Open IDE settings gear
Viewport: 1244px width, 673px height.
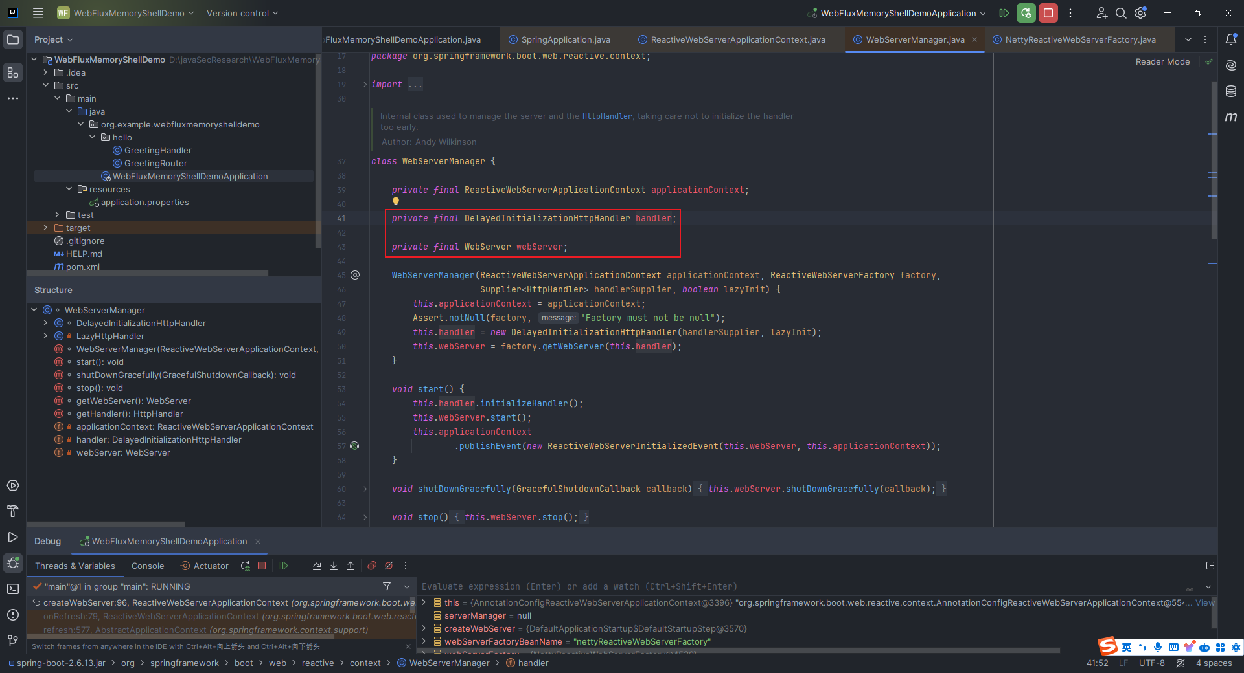point(1141,13)
